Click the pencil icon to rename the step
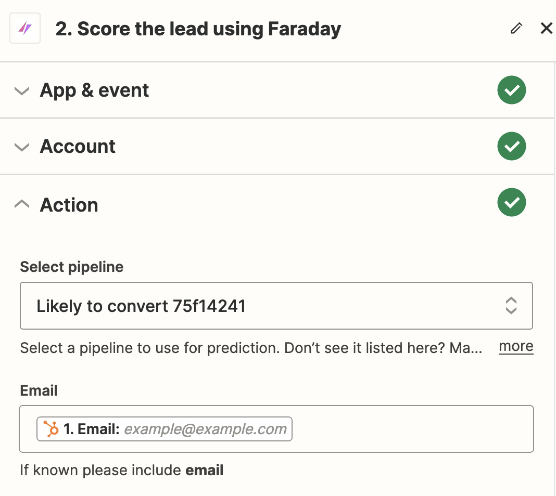This screenshot has width=556, height=496. [516, 28]
